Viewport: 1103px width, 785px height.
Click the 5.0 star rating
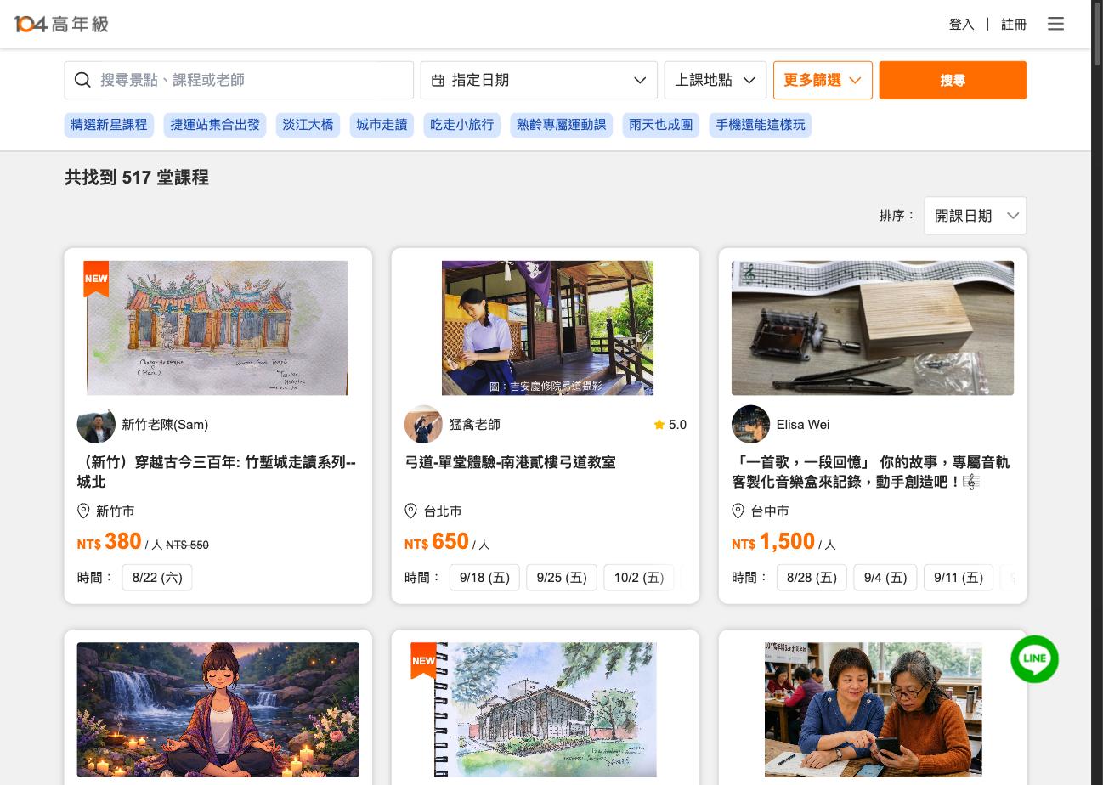pyautogui.click(x=670, y=425)
